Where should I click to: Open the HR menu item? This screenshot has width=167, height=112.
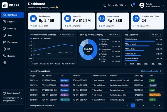(x=13, y=49)
